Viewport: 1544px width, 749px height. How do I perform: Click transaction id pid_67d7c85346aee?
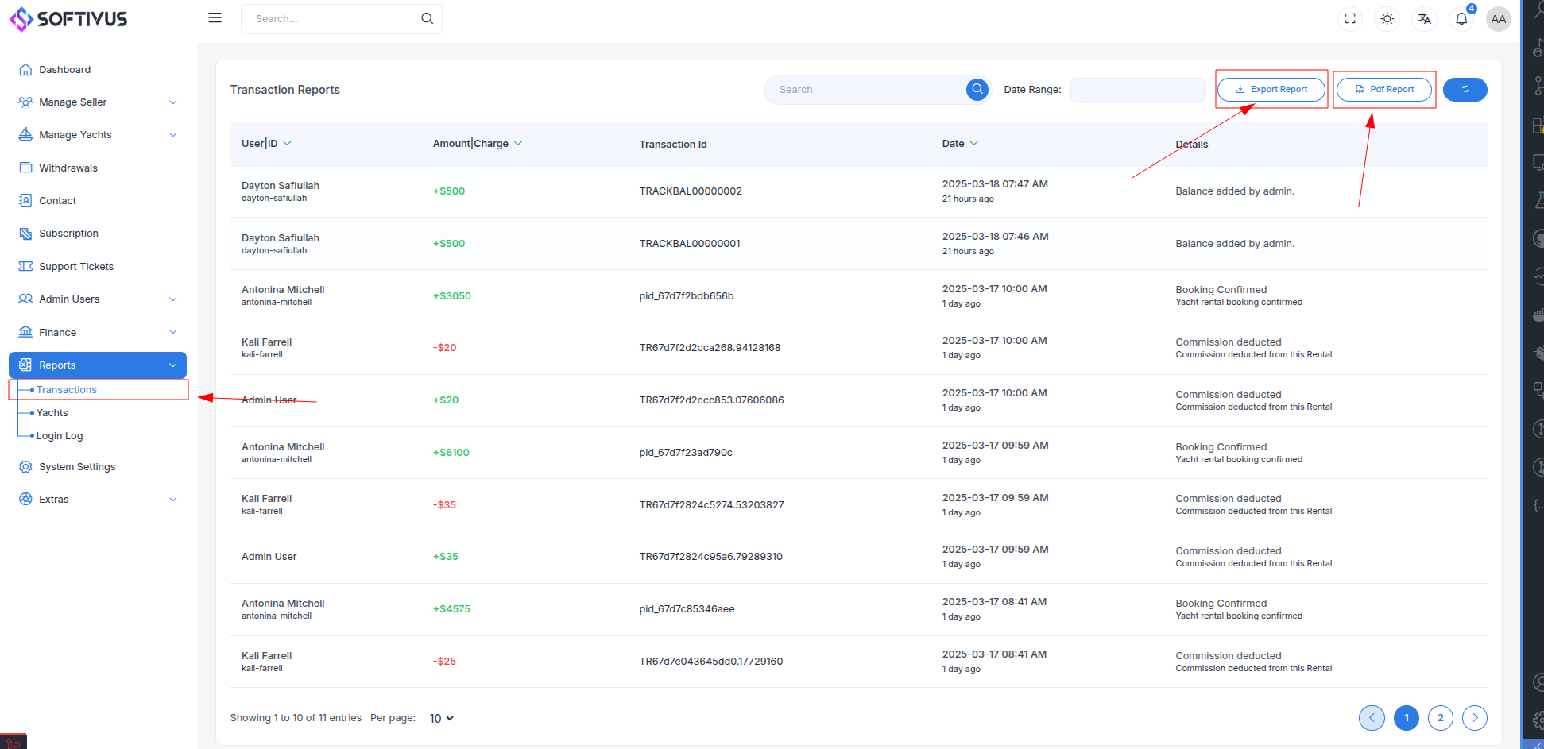[x=687, y=608]
